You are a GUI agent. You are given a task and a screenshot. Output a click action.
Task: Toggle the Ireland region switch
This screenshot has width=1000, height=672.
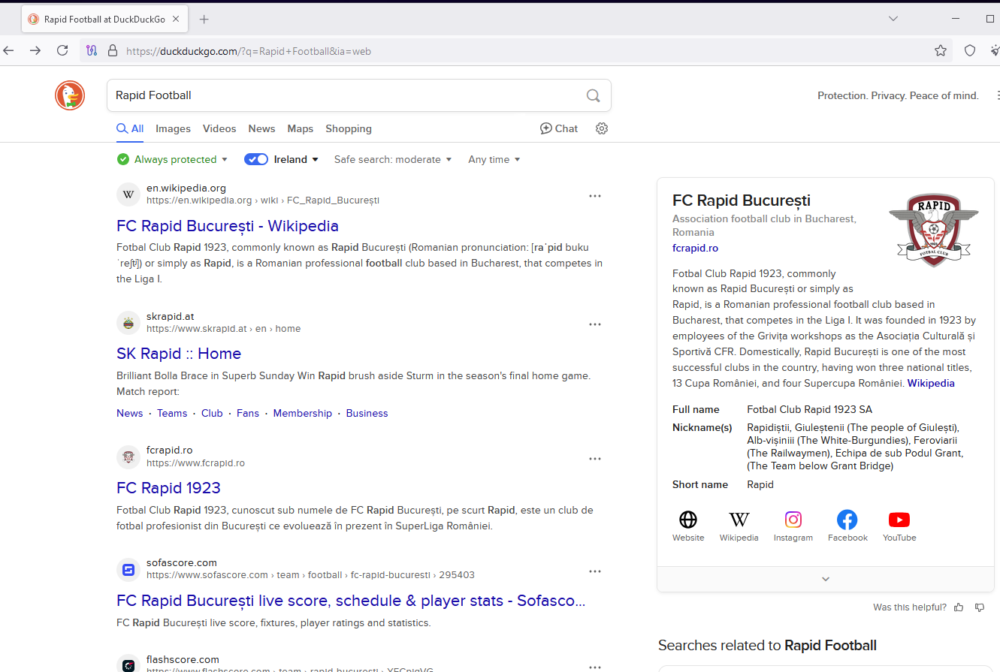click(x=256, y=159)
